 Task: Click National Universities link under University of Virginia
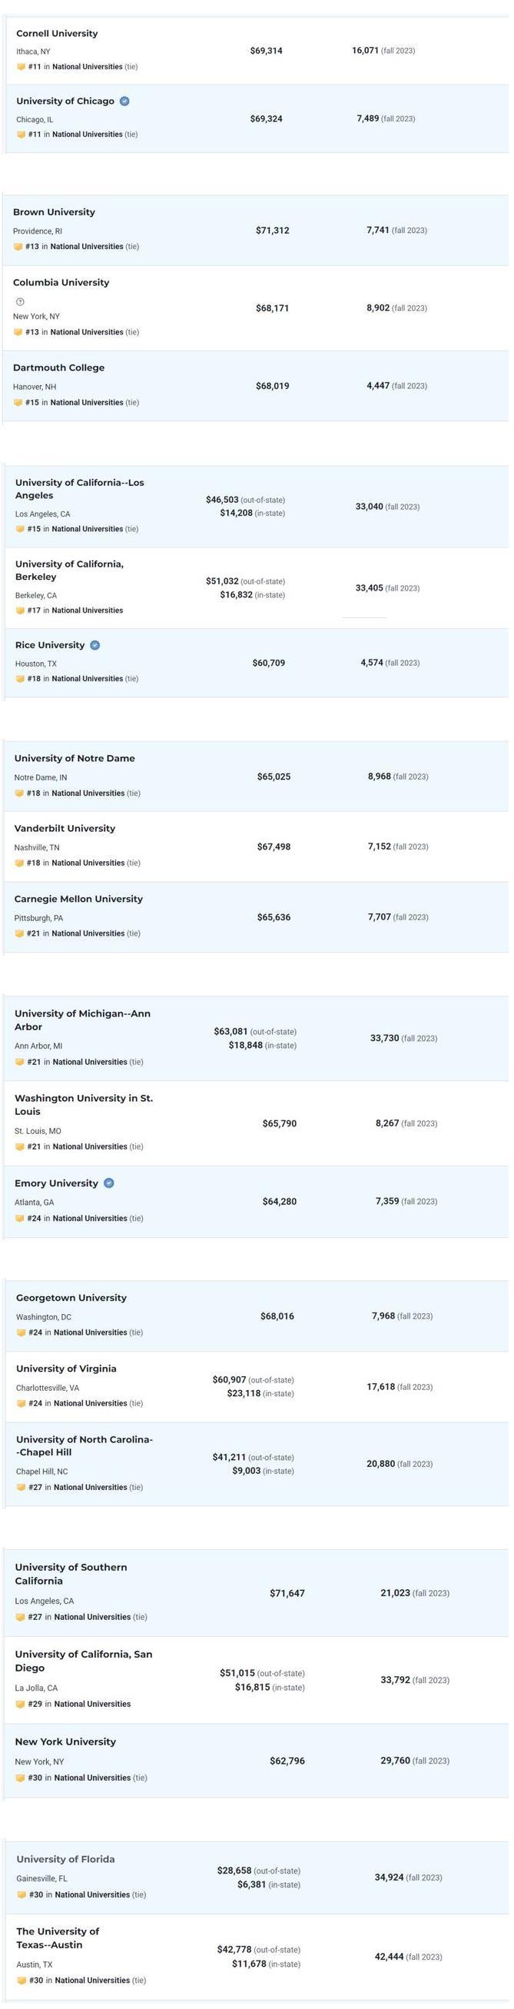click(x=91, y=1403)
